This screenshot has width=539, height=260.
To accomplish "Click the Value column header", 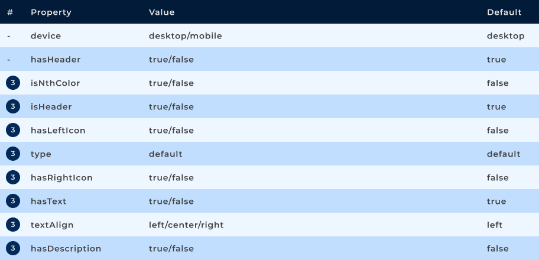I will click(161, 12).
